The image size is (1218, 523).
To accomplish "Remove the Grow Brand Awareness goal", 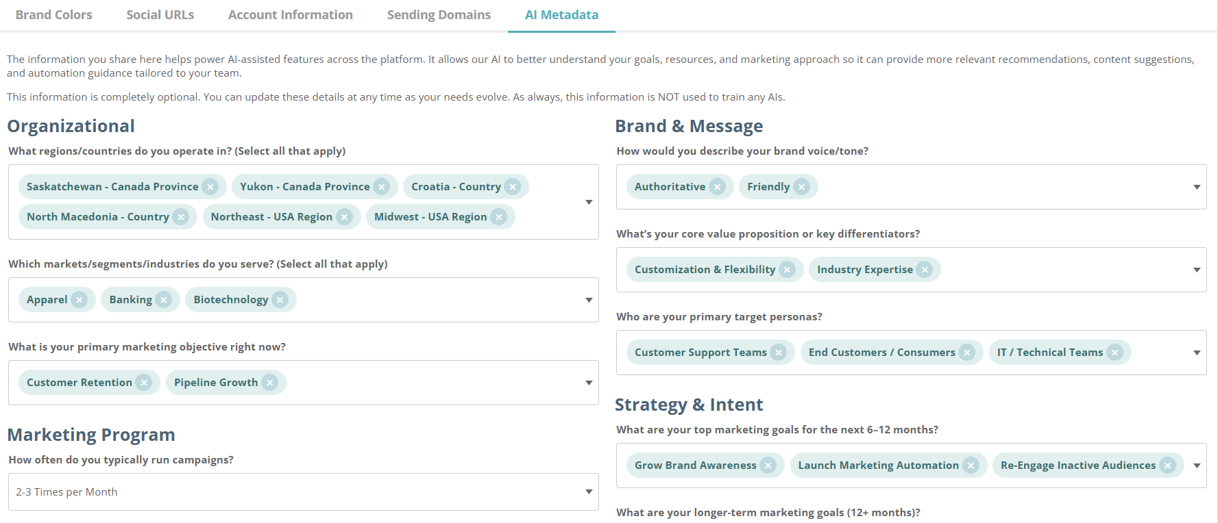I will [x=768, y=465].
